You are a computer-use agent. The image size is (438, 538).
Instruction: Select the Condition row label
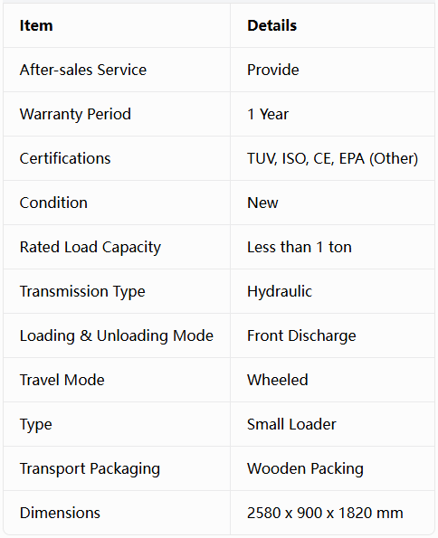(x=53, y=203)
